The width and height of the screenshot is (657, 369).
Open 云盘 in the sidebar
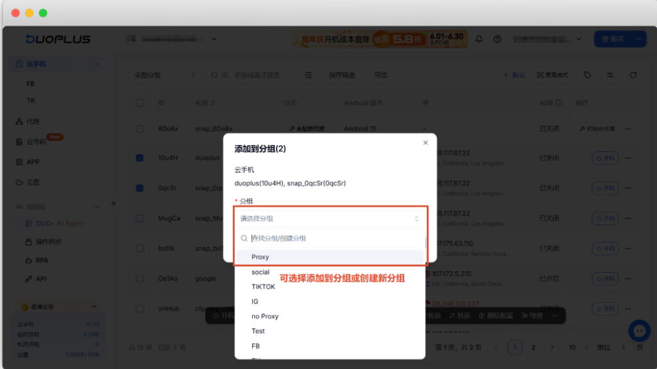click(x=28, y=182)
